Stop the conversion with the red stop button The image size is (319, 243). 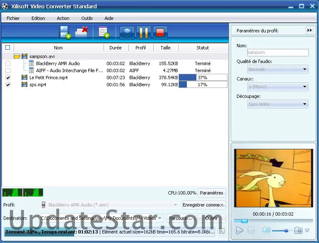(x=160, y=32)
